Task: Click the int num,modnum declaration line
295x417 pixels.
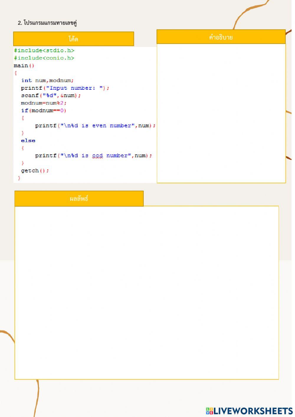Action: pyautogui.click(x=47, y=81)
